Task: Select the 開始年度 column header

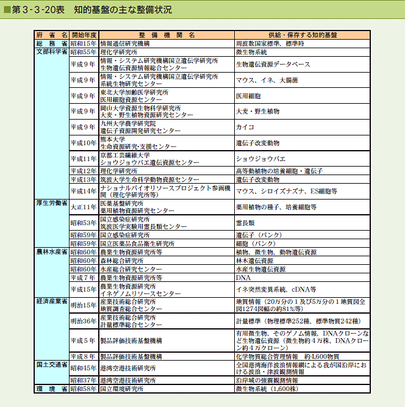Action: (x=84, y=35)
